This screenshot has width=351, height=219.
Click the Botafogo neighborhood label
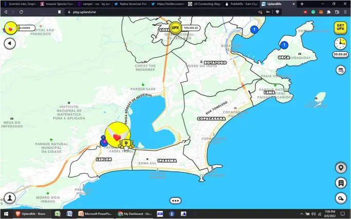215,63
